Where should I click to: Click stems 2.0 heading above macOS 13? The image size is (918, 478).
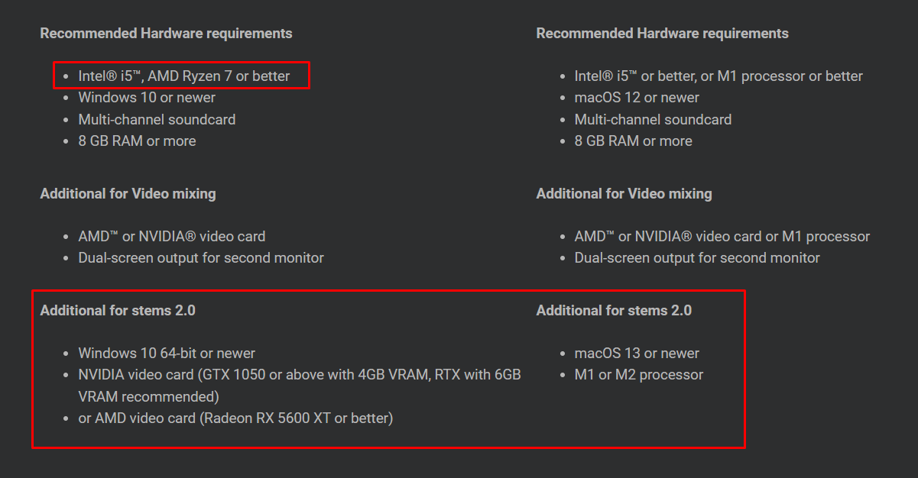(614, 310)
